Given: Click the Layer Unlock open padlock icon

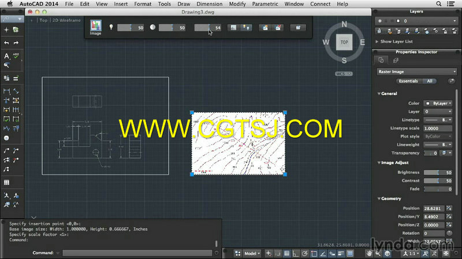Looking at the screenshot, I should point(454,31).
